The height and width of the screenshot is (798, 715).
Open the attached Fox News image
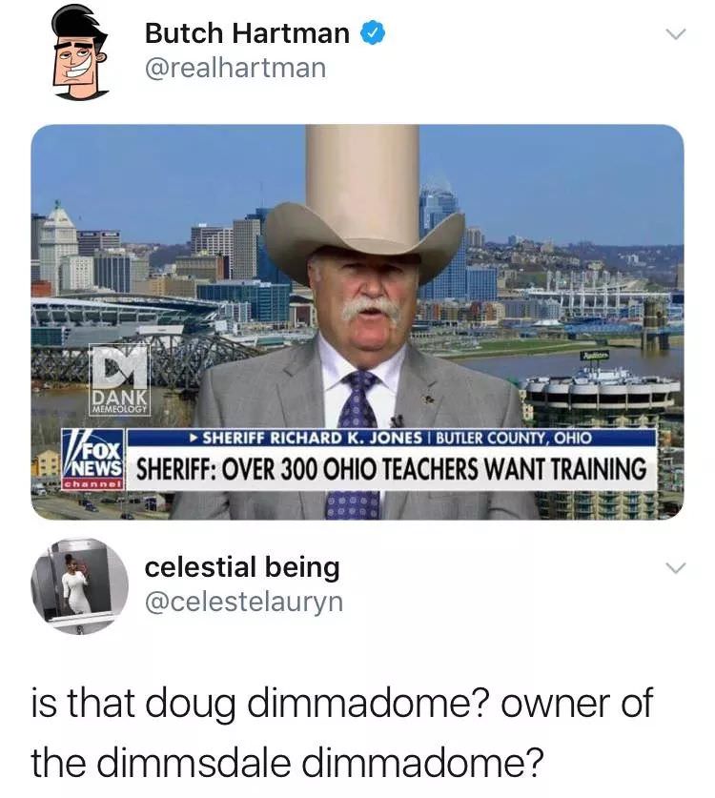click(x=357, y=322)
